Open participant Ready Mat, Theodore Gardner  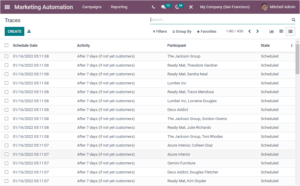click(x=192, y=65)
